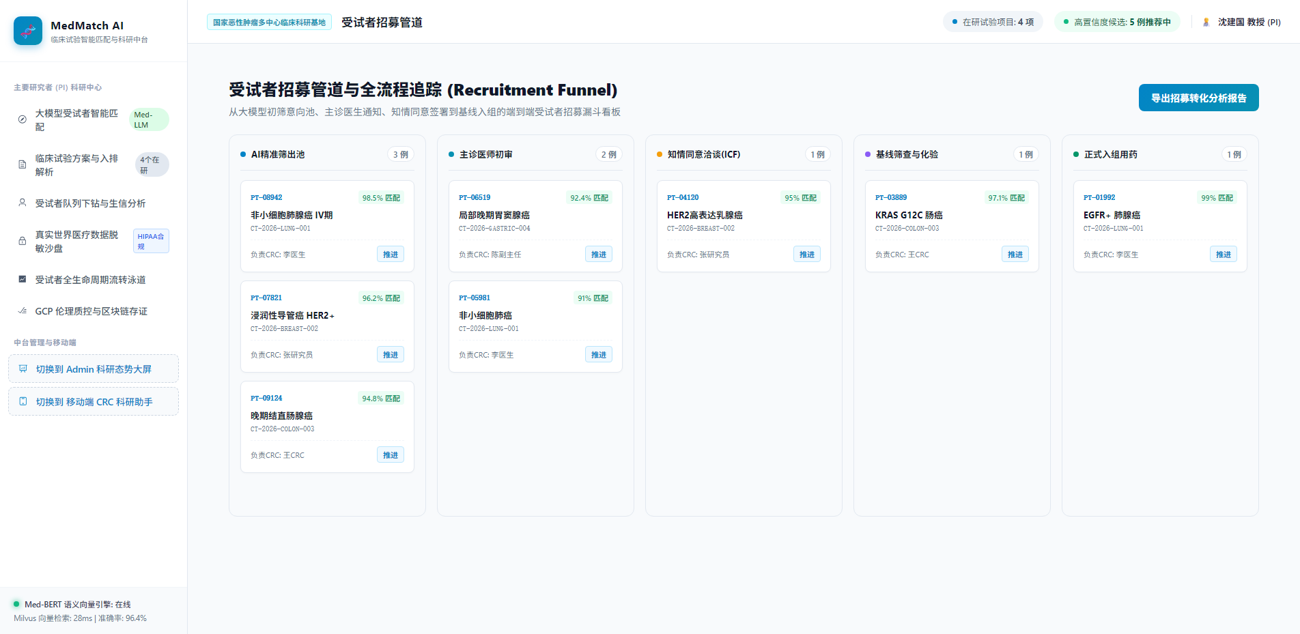Click the 国家恶性肿瘤多中心临床科研基地 tag
Image resolution: width=1300 pixels, height=634 pixels.
(x=269, y=22)
